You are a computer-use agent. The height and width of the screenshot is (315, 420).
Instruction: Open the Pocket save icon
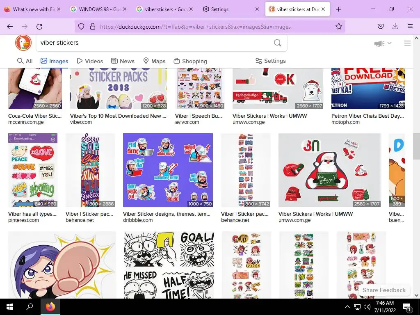click(380, 26)
